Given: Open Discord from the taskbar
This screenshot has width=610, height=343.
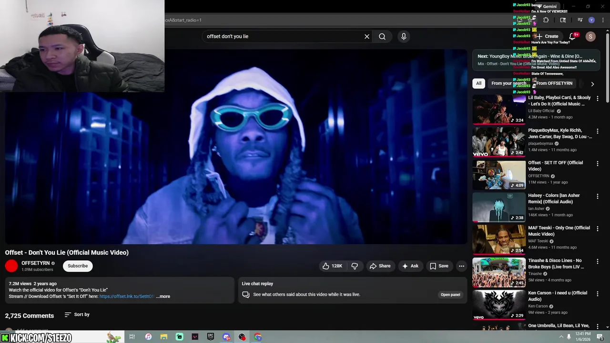Looking at the screenshot, I should 226,337.
